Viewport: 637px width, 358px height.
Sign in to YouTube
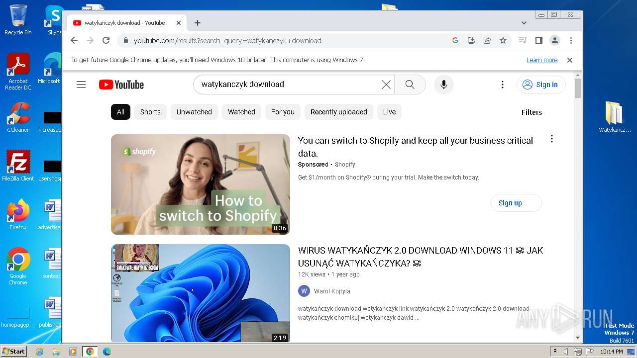coord(541,85)
